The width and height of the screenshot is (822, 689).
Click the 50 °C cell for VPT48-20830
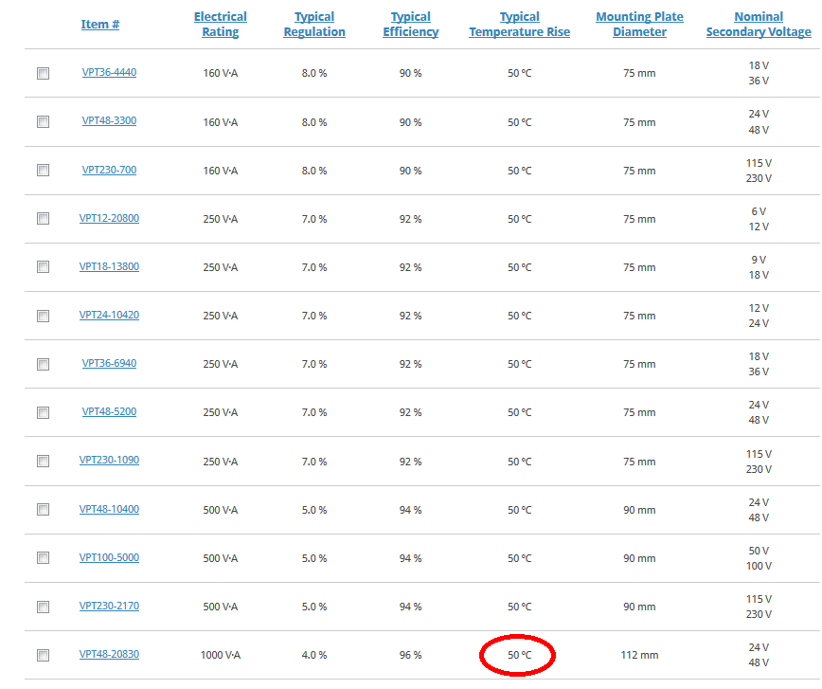520,655
